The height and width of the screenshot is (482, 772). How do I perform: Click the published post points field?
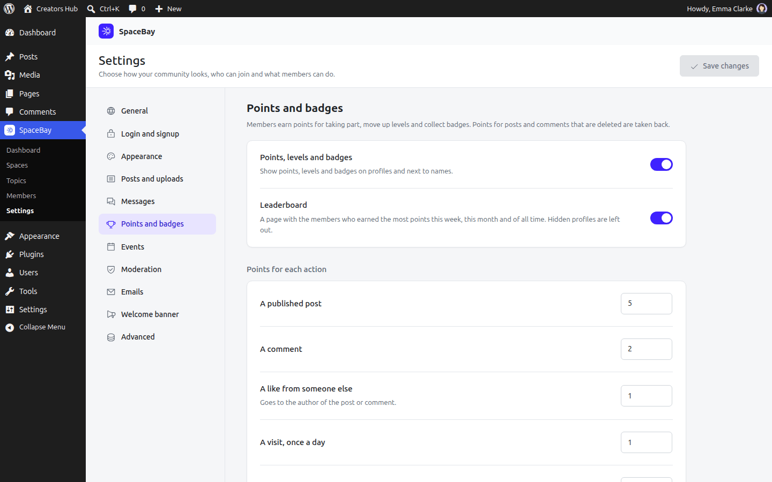tap(646, 304)
